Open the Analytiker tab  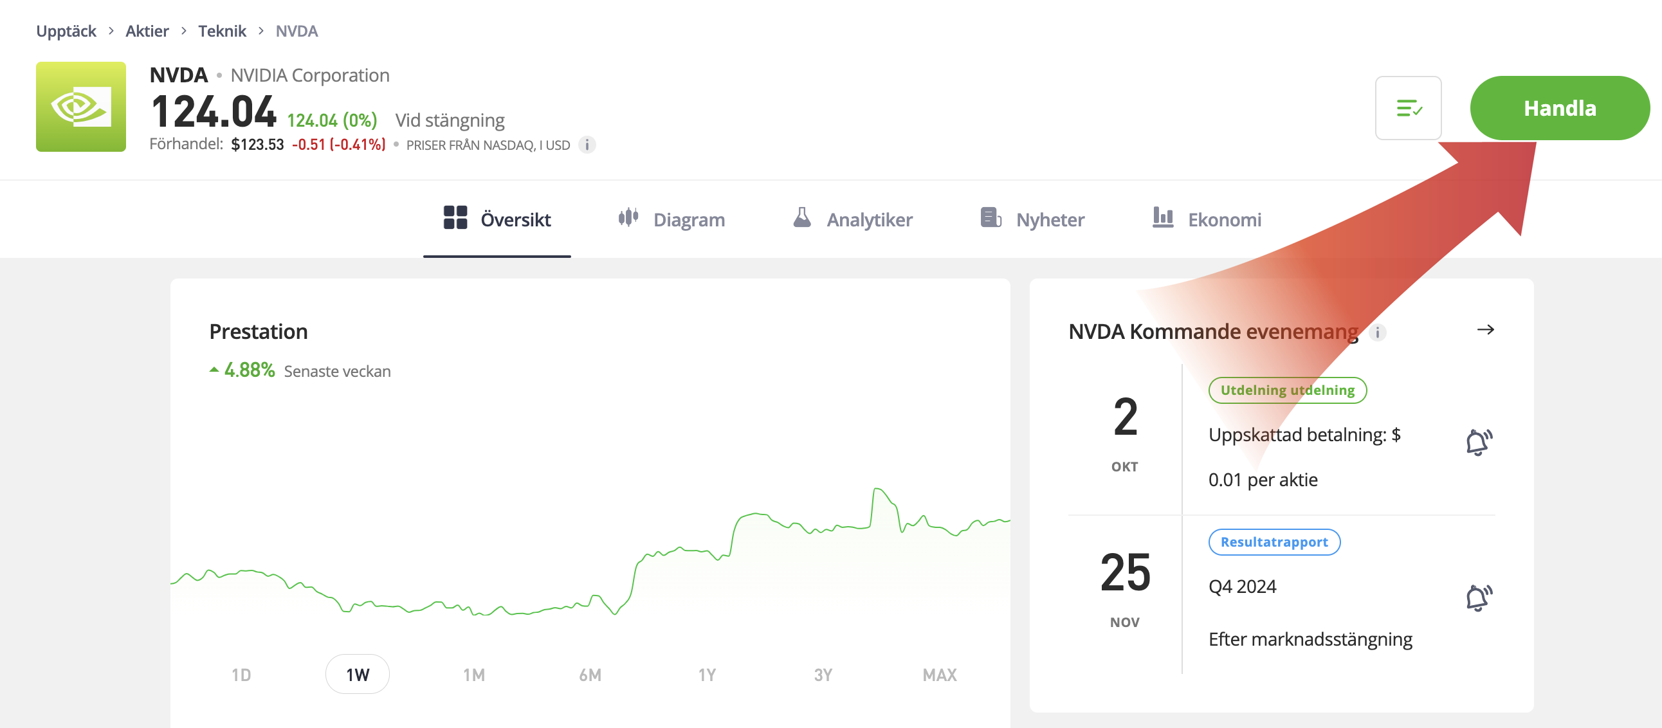(852, 219)
